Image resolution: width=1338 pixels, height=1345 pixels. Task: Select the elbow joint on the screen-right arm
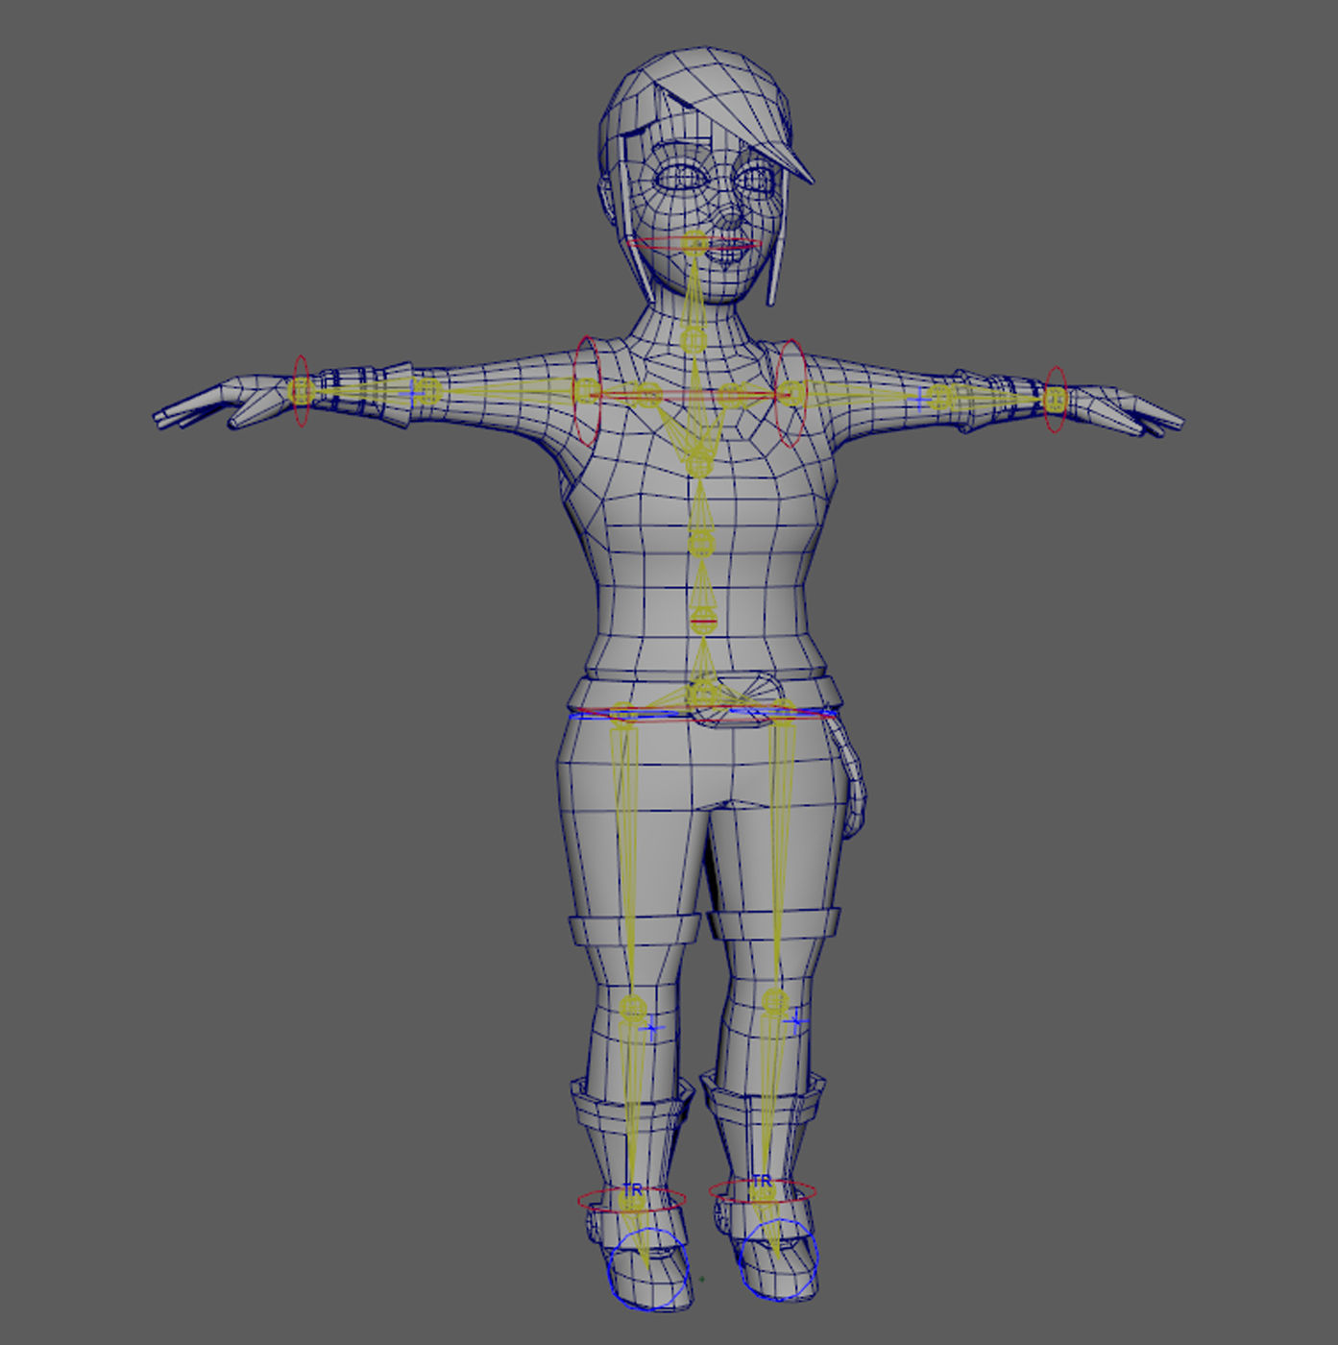coord(941,398)
